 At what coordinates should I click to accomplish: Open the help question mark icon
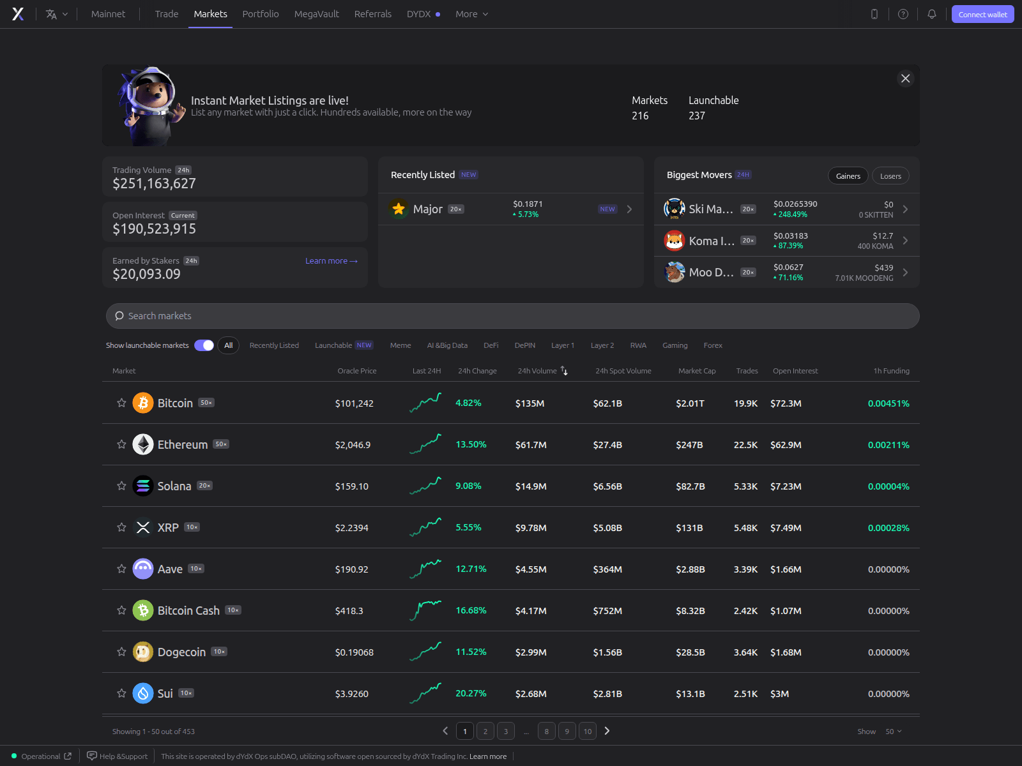click(x=903, y=14)
